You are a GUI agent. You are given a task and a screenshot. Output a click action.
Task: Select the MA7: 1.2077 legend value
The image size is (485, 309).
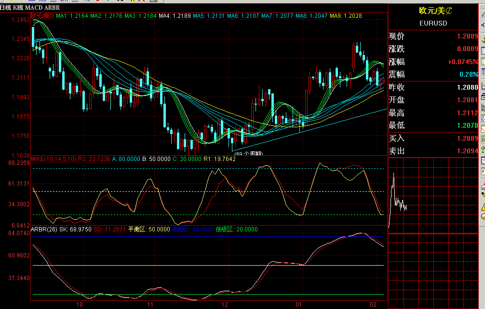coord(277,16)
